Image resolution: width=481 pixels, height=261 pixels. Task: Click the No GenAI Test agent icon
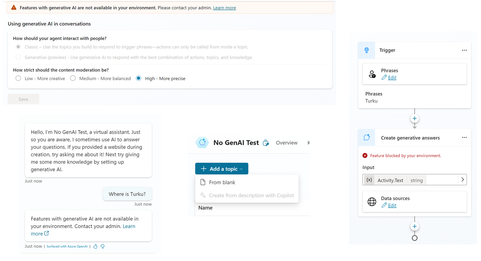(x=202, y=143)
